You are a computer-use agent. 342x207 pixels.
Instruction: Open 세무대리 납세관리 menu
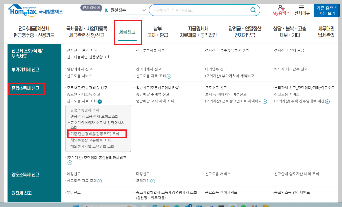click(x=326, y=32)
